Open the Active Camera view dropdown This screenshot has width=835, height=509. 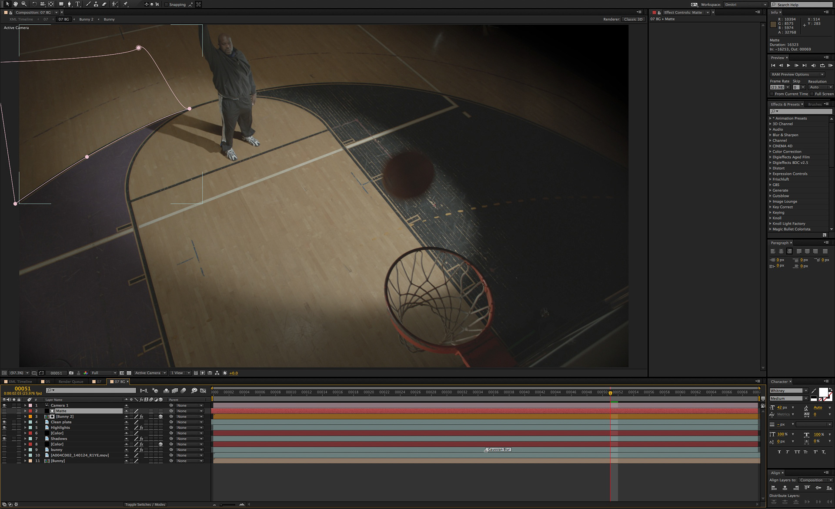tap(150, 373)
